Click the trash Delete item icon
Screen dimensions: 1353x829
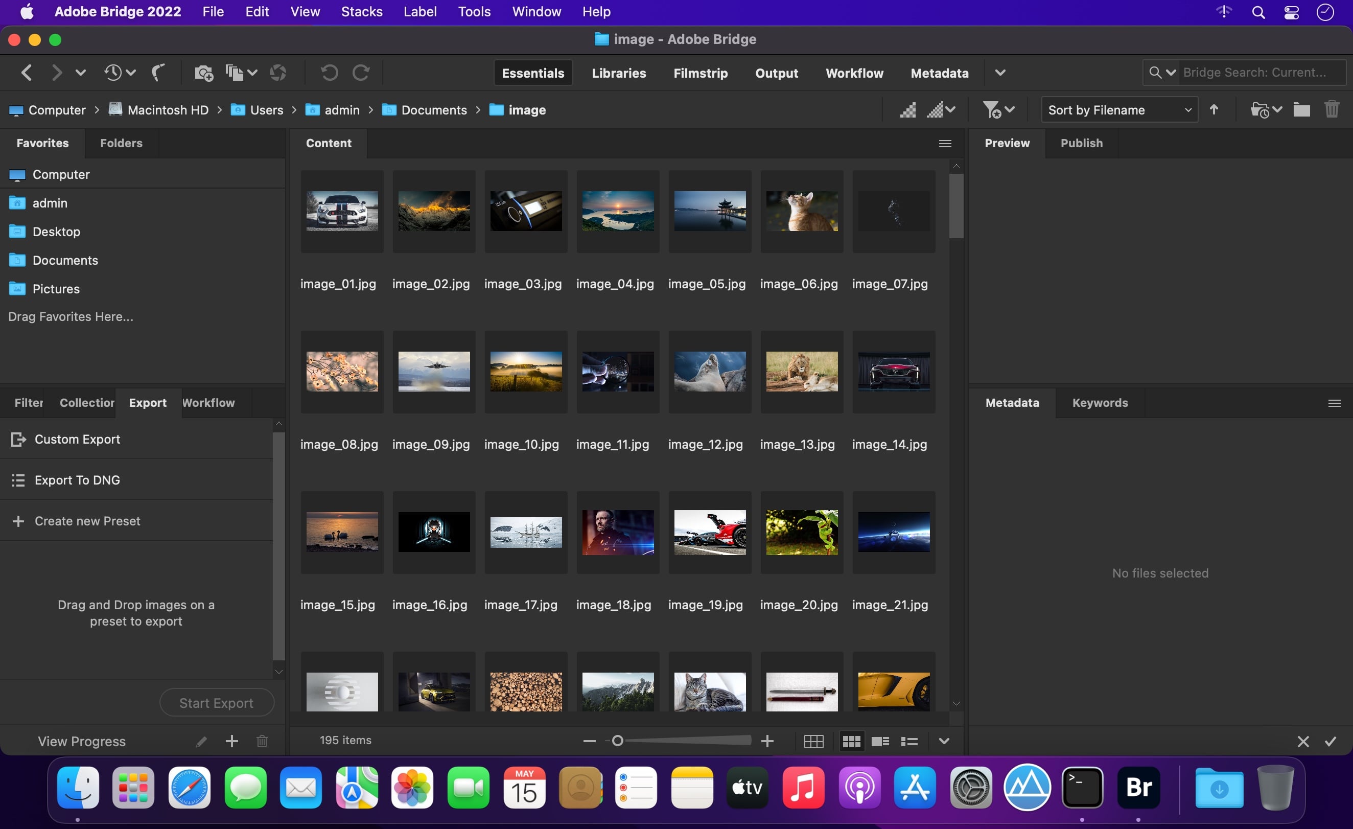pyautogui.click(x=1332, y=110)
